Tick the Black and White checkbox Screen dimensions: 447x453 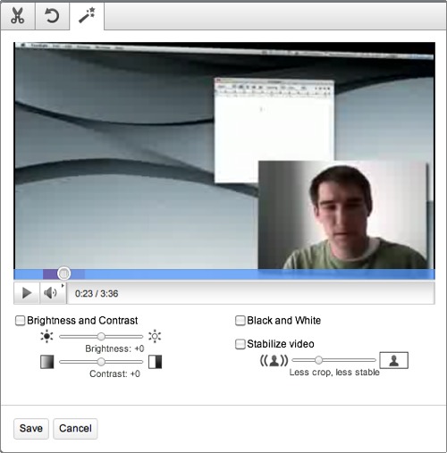(240, 321)
